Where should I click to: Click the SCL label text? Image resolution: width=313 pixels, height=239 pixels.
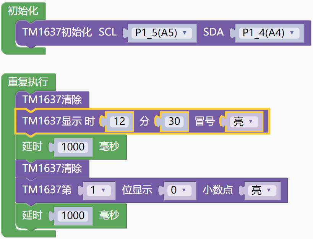click(x=108, y=32)
